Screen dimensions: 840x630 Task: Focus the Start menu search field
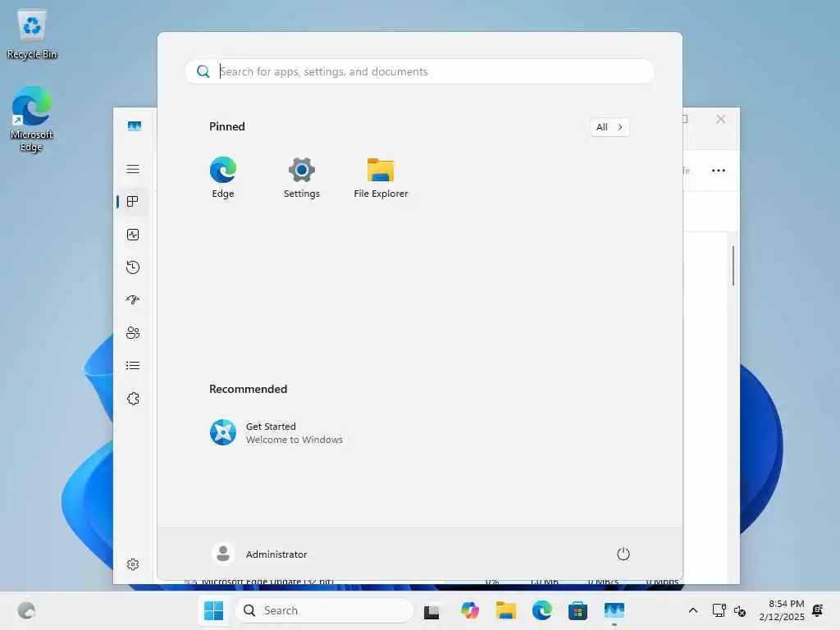[x=420, y=71]
